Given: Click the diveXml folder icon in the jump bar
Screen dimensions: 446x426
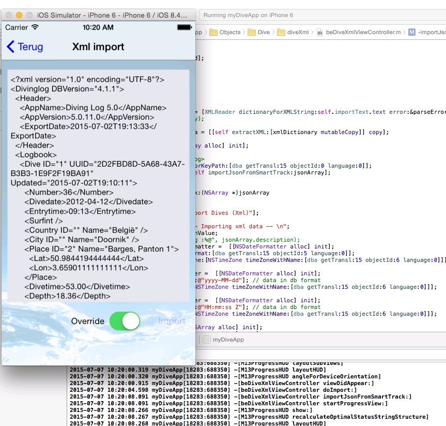Looking at the screenshot, I should (x=281, y=32).
